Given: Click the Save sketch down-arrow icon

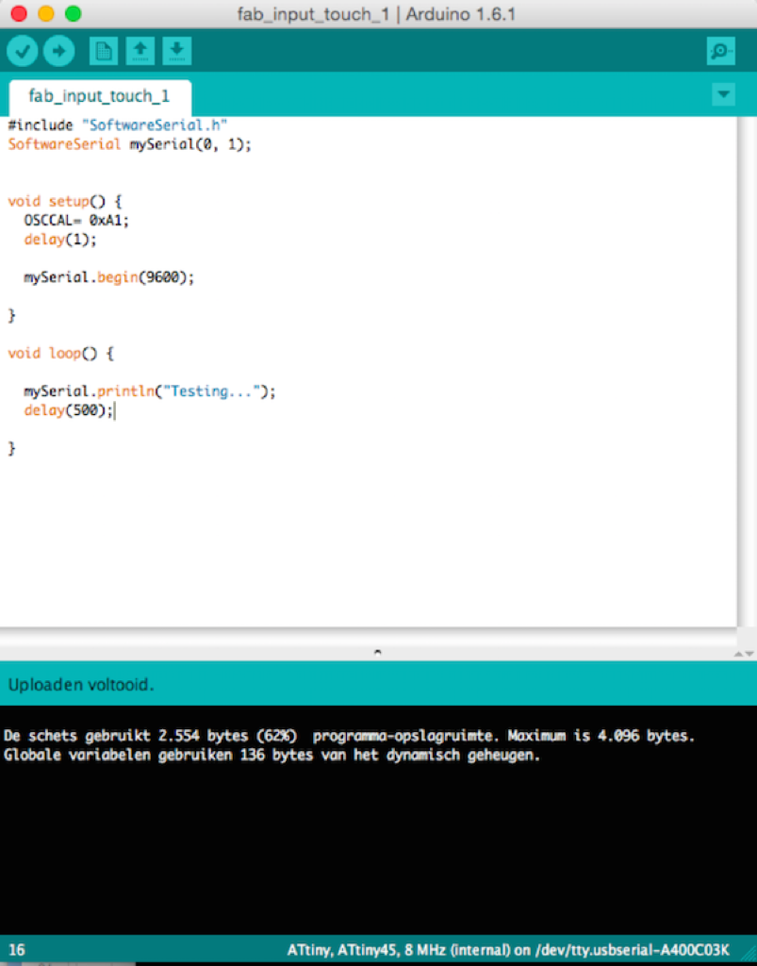Looking at the screenshot, I should pyautogui.click(x=177, y=51).
